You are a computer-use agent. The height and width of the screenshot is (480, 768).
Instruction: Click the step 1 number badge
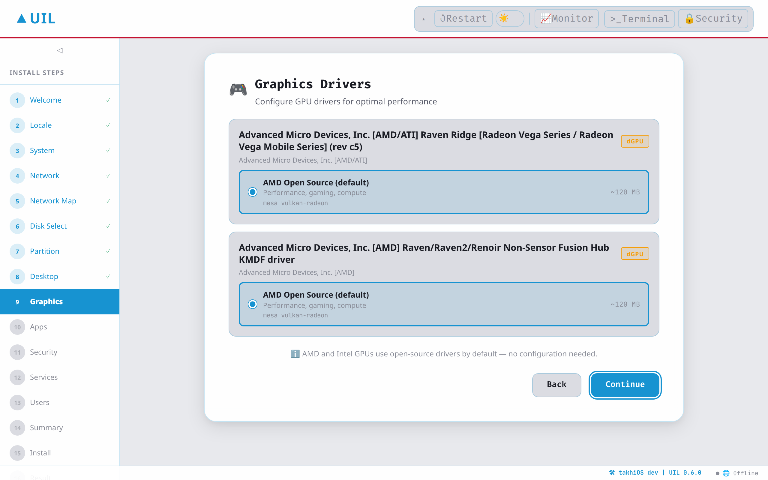[x=17, y=100]
